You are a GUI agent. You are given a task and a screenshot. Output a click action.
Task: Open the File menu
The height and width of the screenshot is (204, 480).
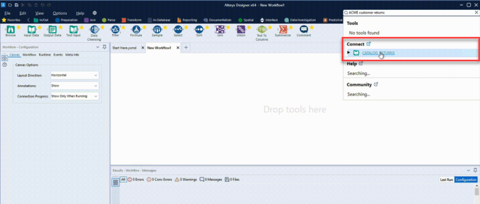click(x=8, y=13)
